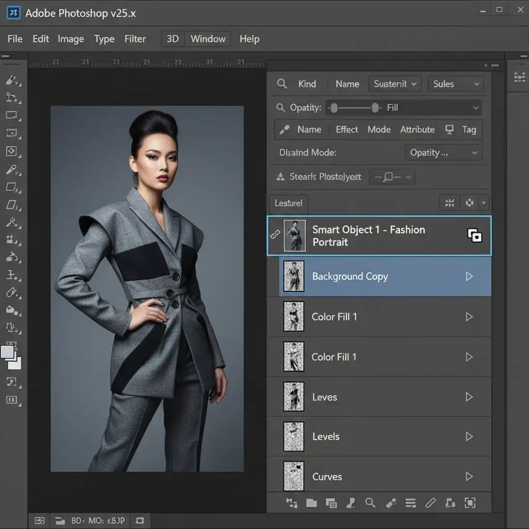Select the rectangle tool in left toolbar
Viewport: 529px width, 529px height.
point(12,115)
